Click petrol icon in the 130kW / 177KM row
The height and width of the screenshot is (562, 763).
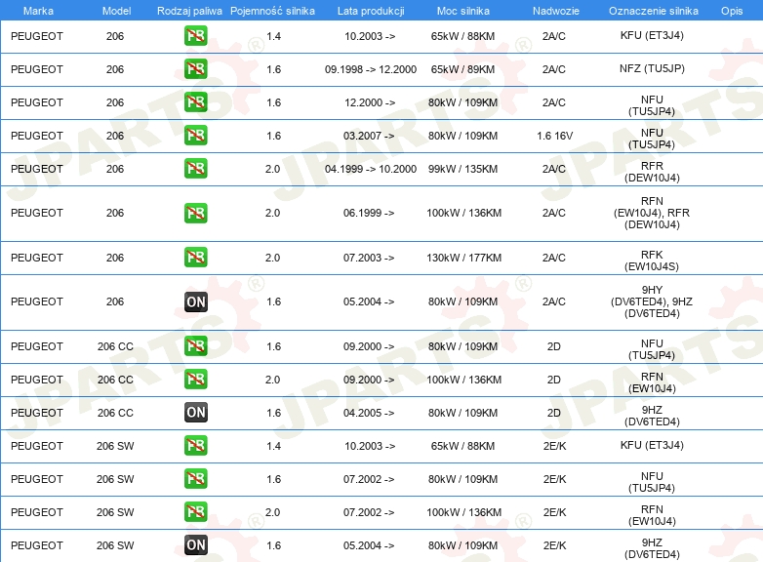click(195, 258)
